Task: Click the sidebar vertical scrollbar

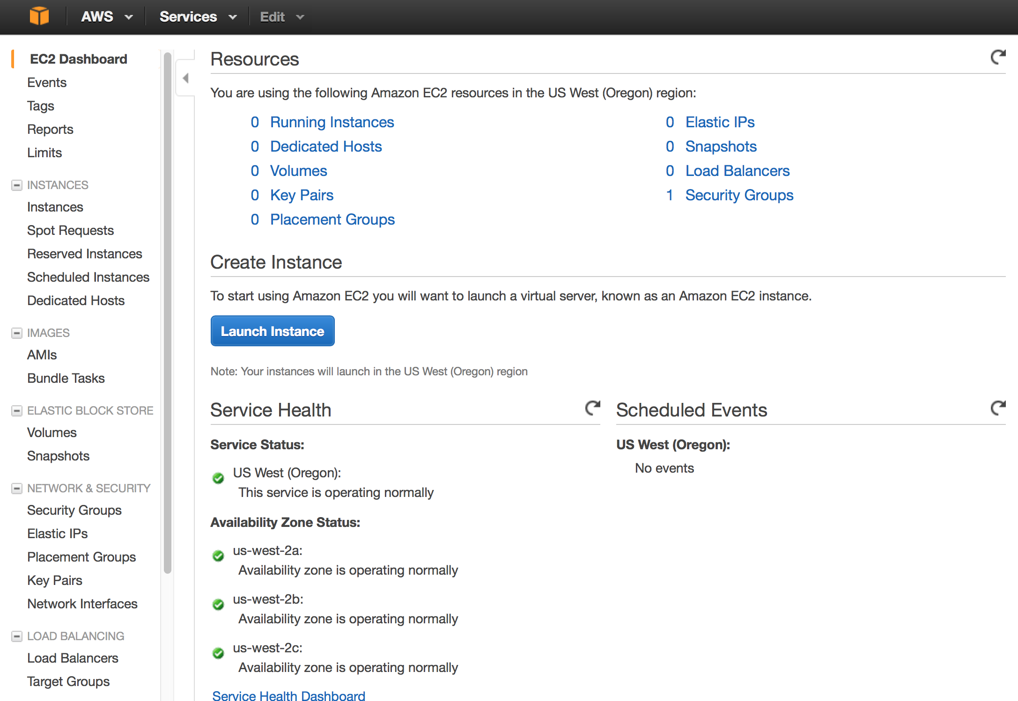Action: pyautogui.click(x=168, y=313)
